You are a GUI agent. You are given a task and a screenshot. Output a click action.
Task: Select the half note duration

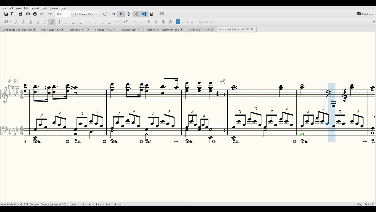coord(59,22)
